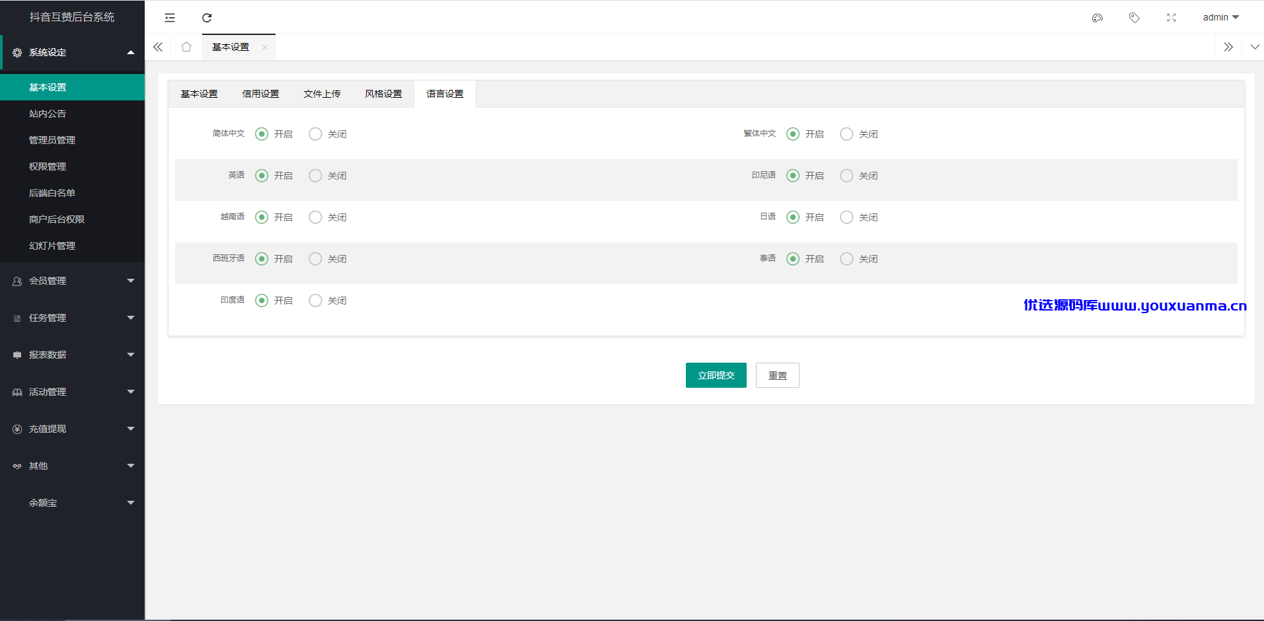
Task: Click the 充值提现 yen icon
Action: [17, 429]
